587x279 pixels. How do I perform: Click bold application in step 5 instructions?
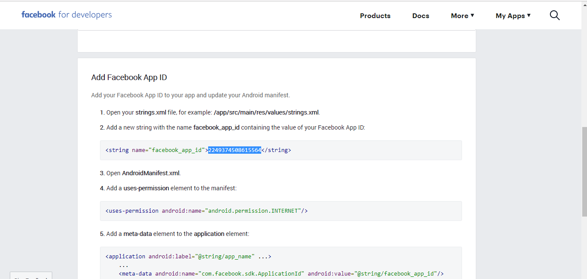pos(209,234)
